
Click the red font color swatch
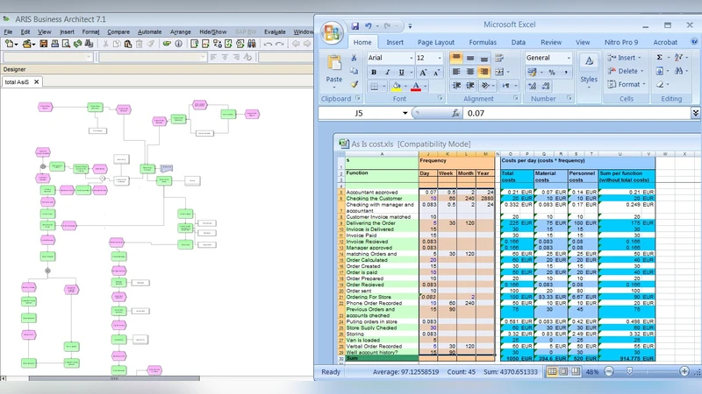coord(416,87)
